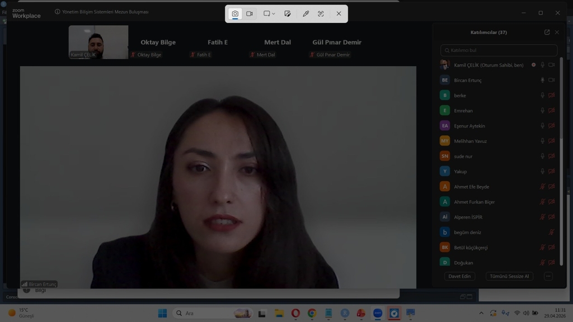
Task: Click the color picker eyedropper tool
Action: pyautogui.click(x=306, y=13)
